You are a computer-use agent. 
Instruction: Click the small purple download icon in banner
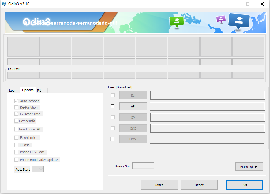tap(221, 19)
